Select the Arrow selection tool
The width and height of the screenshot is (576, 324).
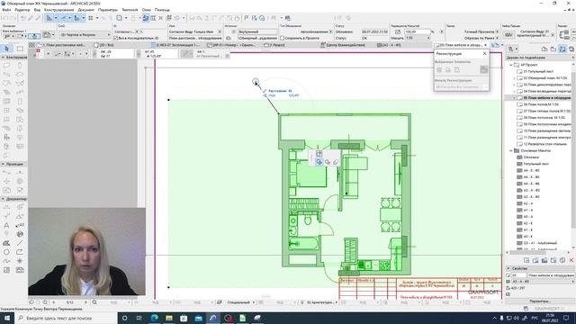pyautogui.click(x=6, y=49)
